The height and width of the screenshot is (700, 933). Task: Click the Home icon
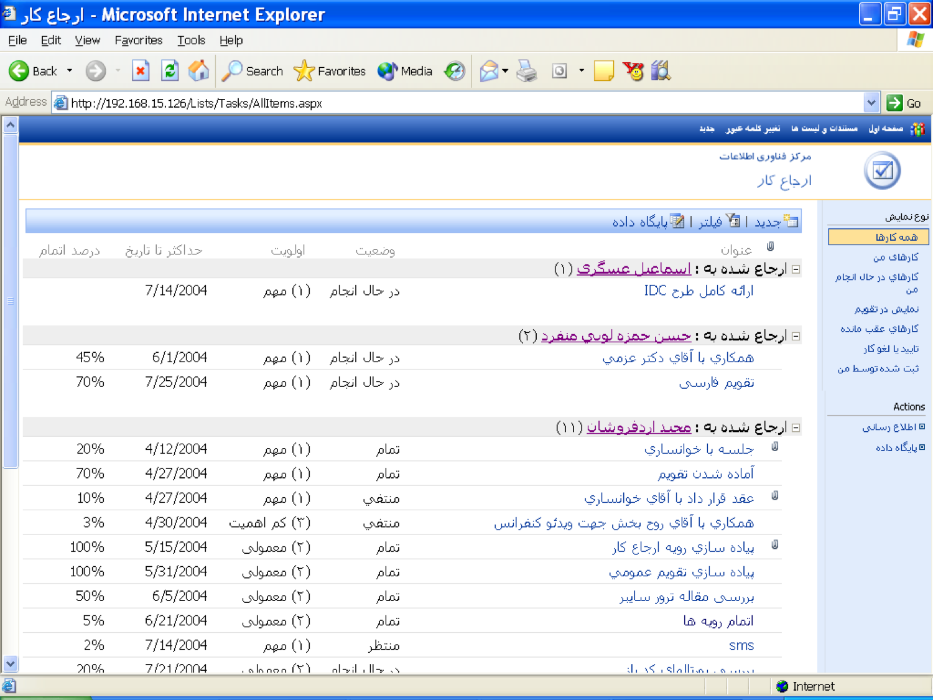(x=199, y=71)
